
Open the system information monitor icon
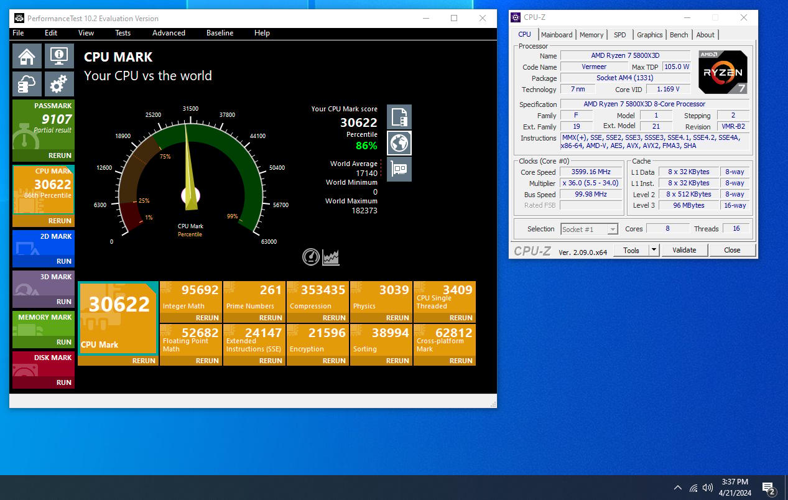[x=59, y=56]
